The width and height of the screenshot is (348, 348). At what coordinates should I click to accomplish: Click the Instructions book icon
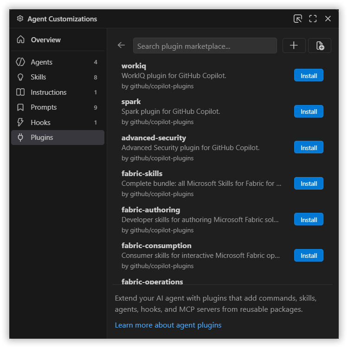coord(20,92)
